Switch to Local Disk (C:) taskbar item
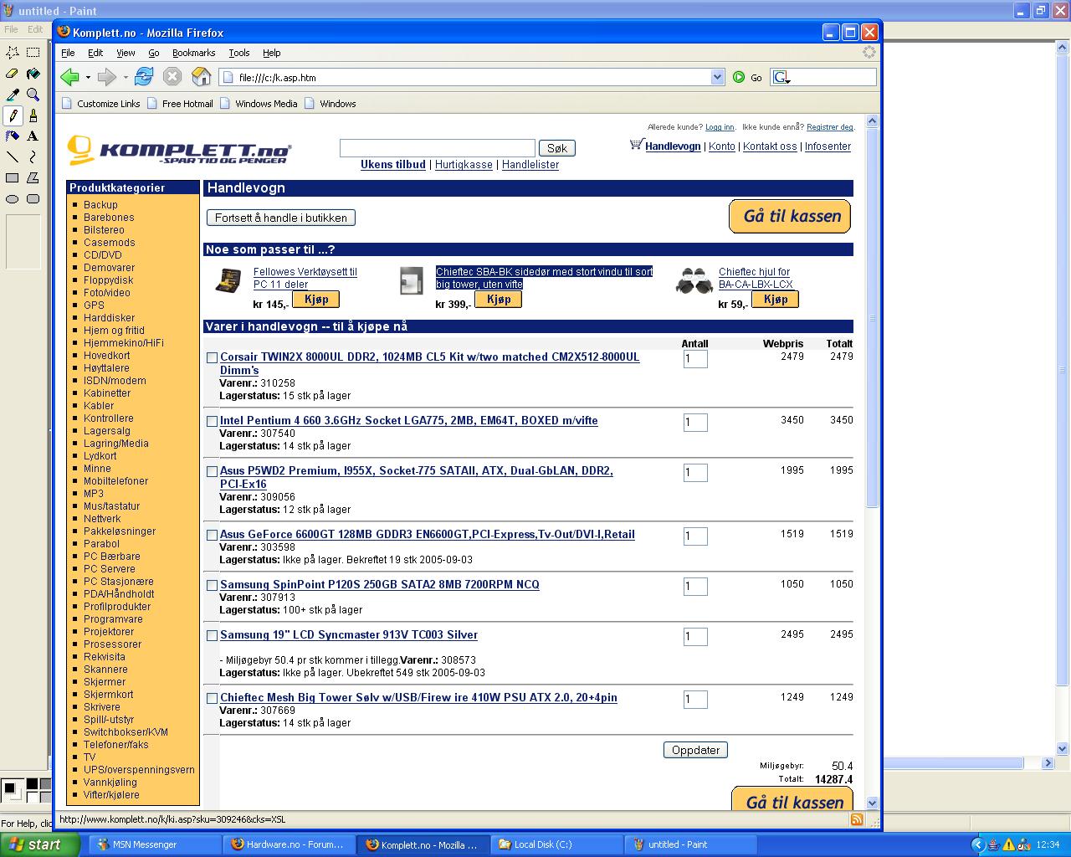 [x=556, y=844]
